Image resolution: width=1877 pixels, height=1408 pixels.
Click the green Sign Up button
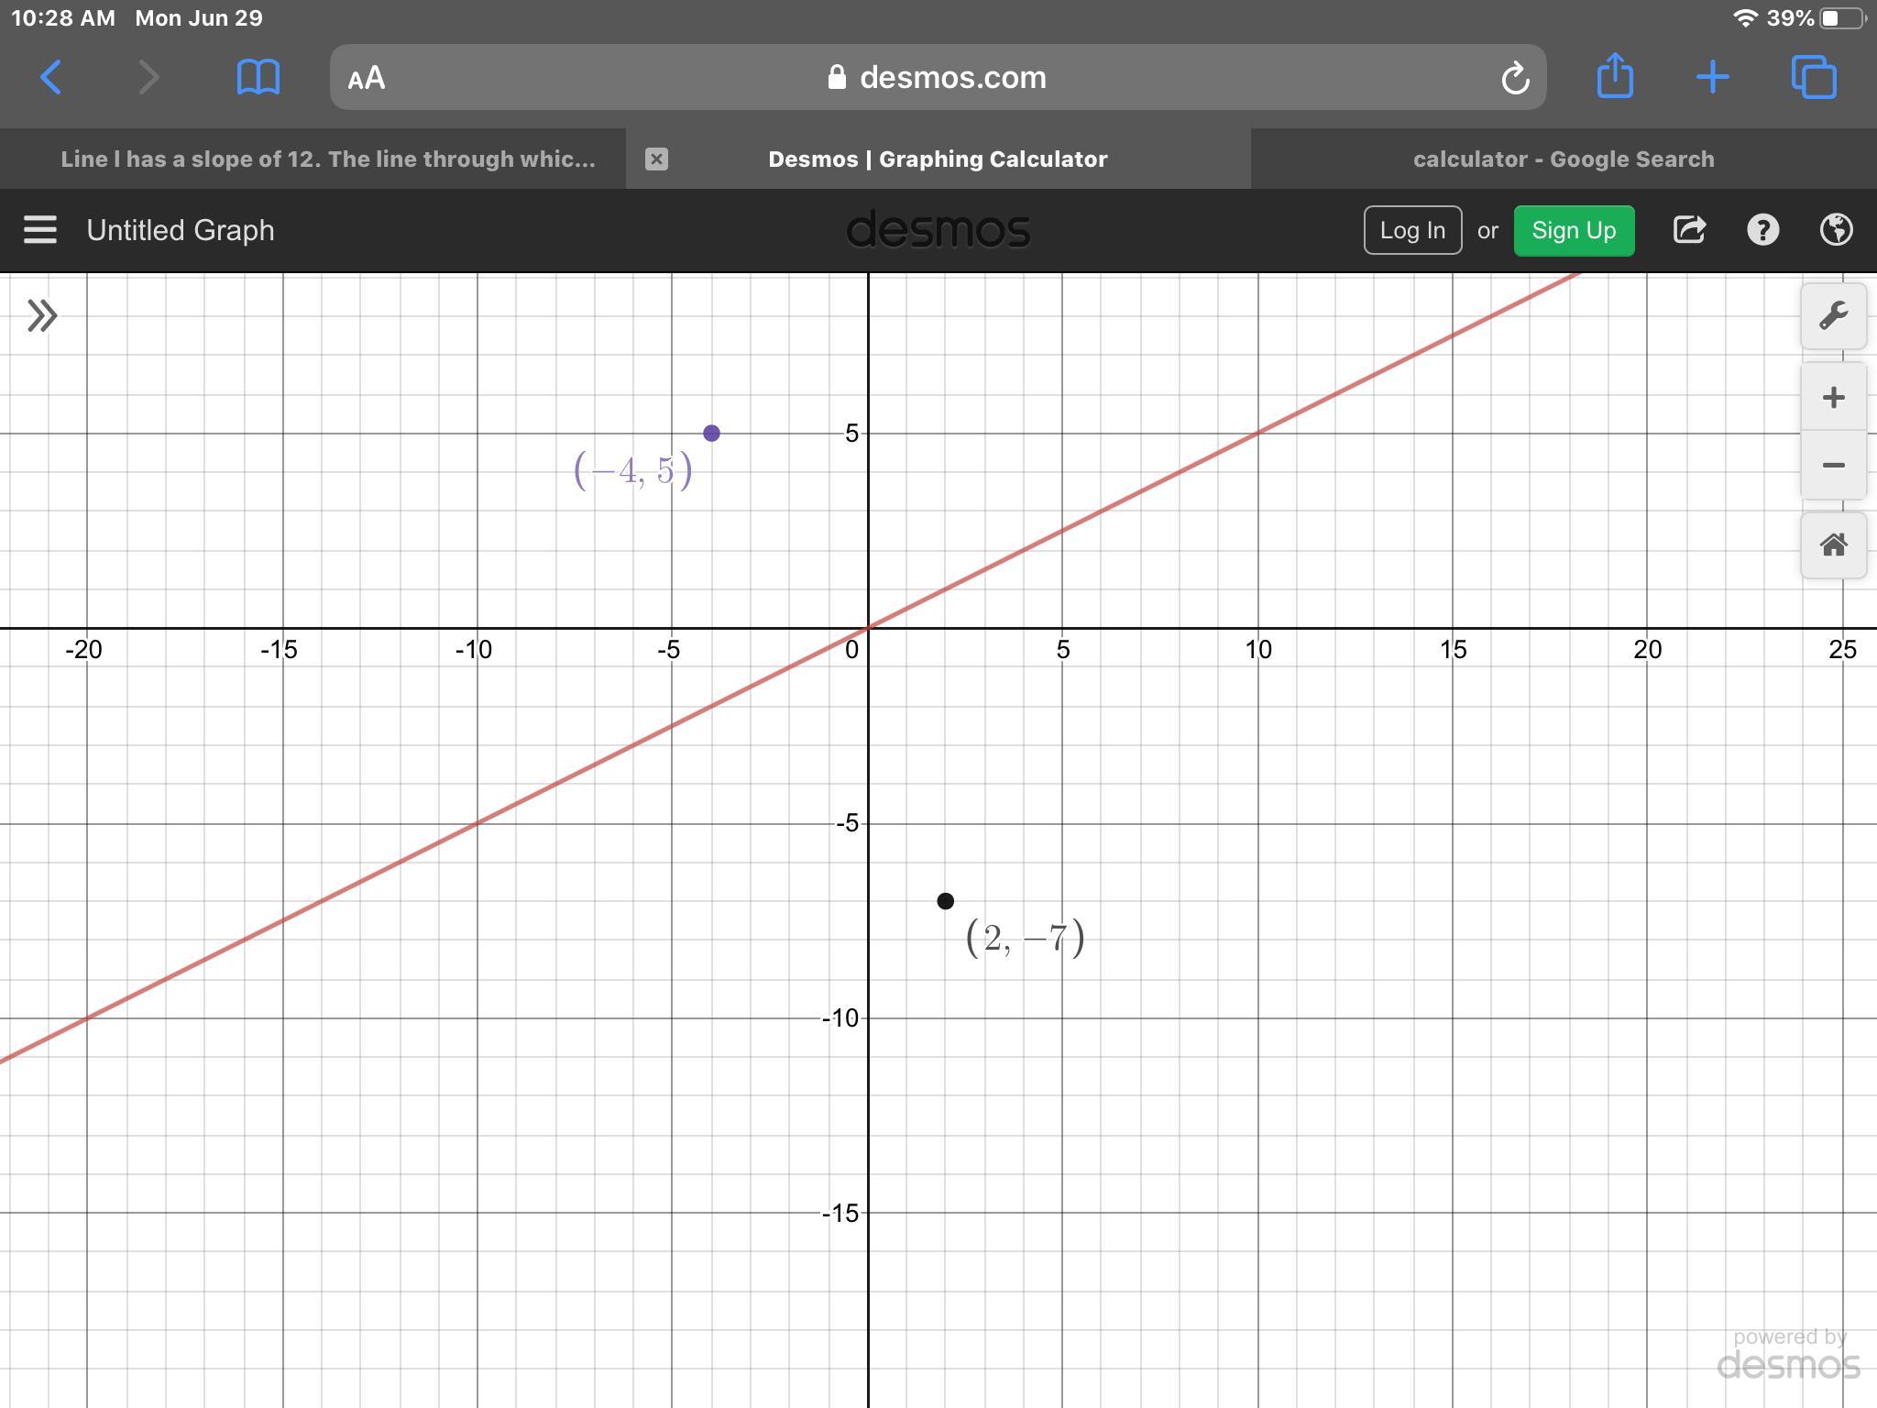(x=1574, y=230)
